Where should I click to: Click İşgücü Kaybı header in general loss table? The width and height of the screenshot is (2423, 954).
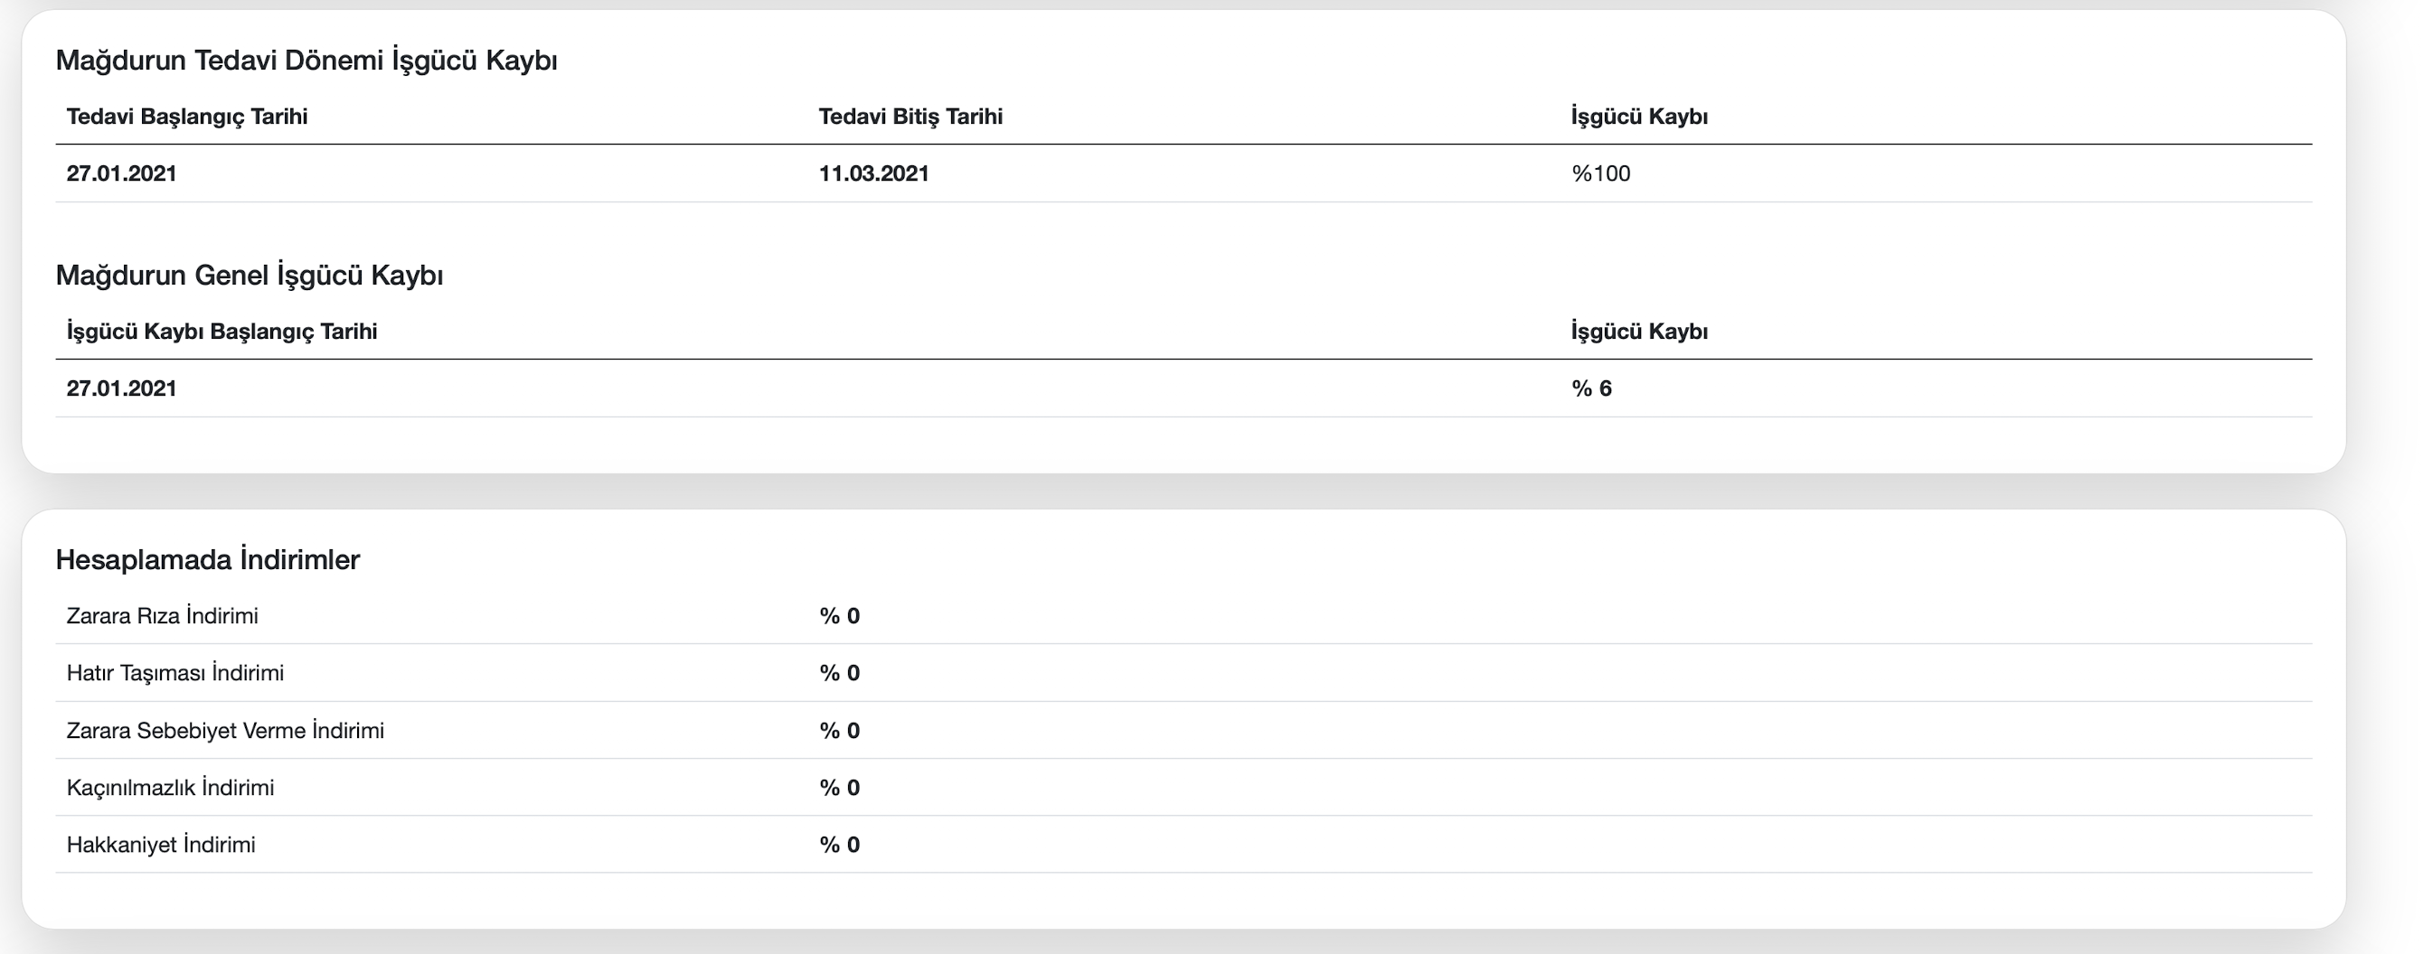[1639, 332]
